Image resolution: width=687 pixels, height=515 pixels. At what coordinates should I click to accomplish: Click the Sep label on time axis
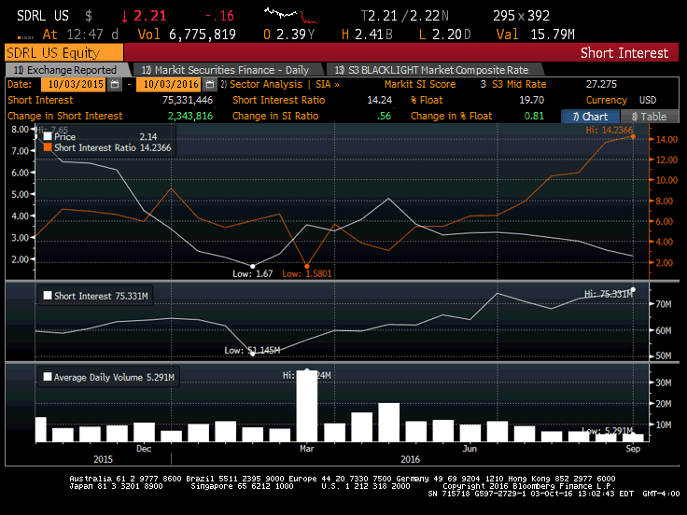coord(633,449)
